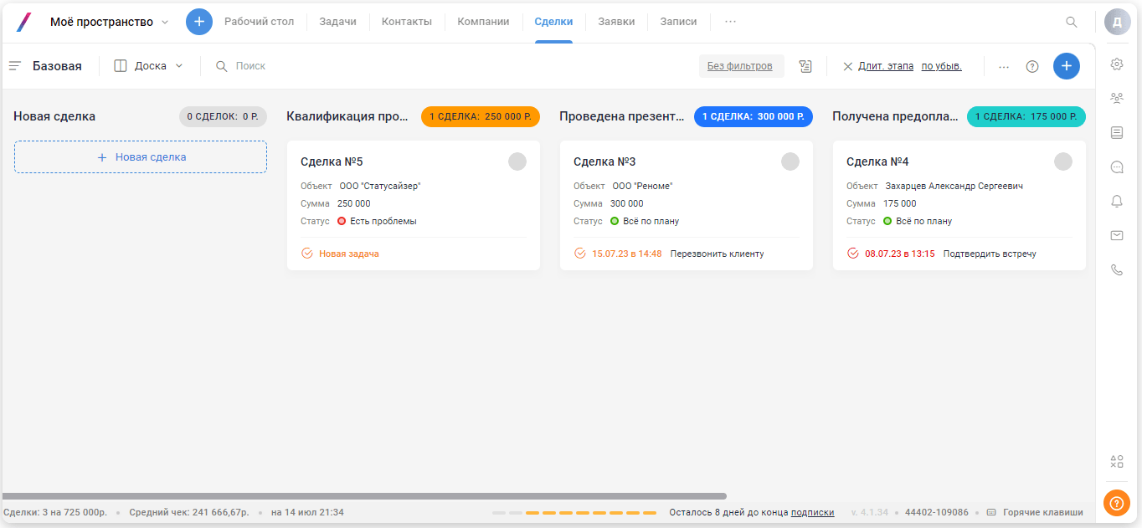Open notifications via the bell icon
1142x528 pixels.
click(x=1117, y=201)
